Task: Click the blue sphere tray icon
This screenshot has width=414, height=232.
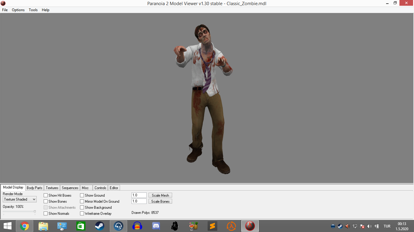Action: point(333,226)
